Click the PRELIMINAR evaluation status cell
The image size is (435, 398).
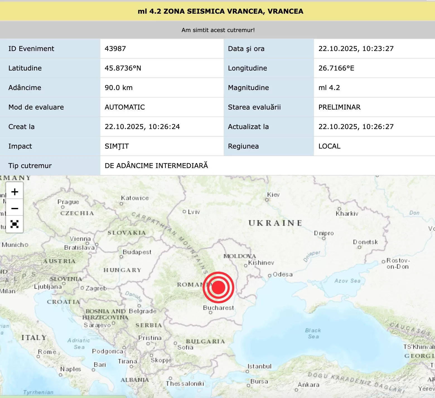tap(339, 107)
